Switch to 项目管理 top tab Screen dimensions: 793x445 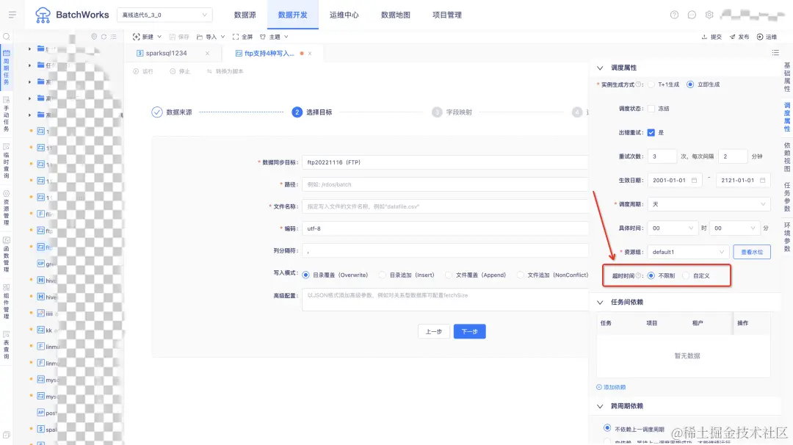[x=447, y=15]
